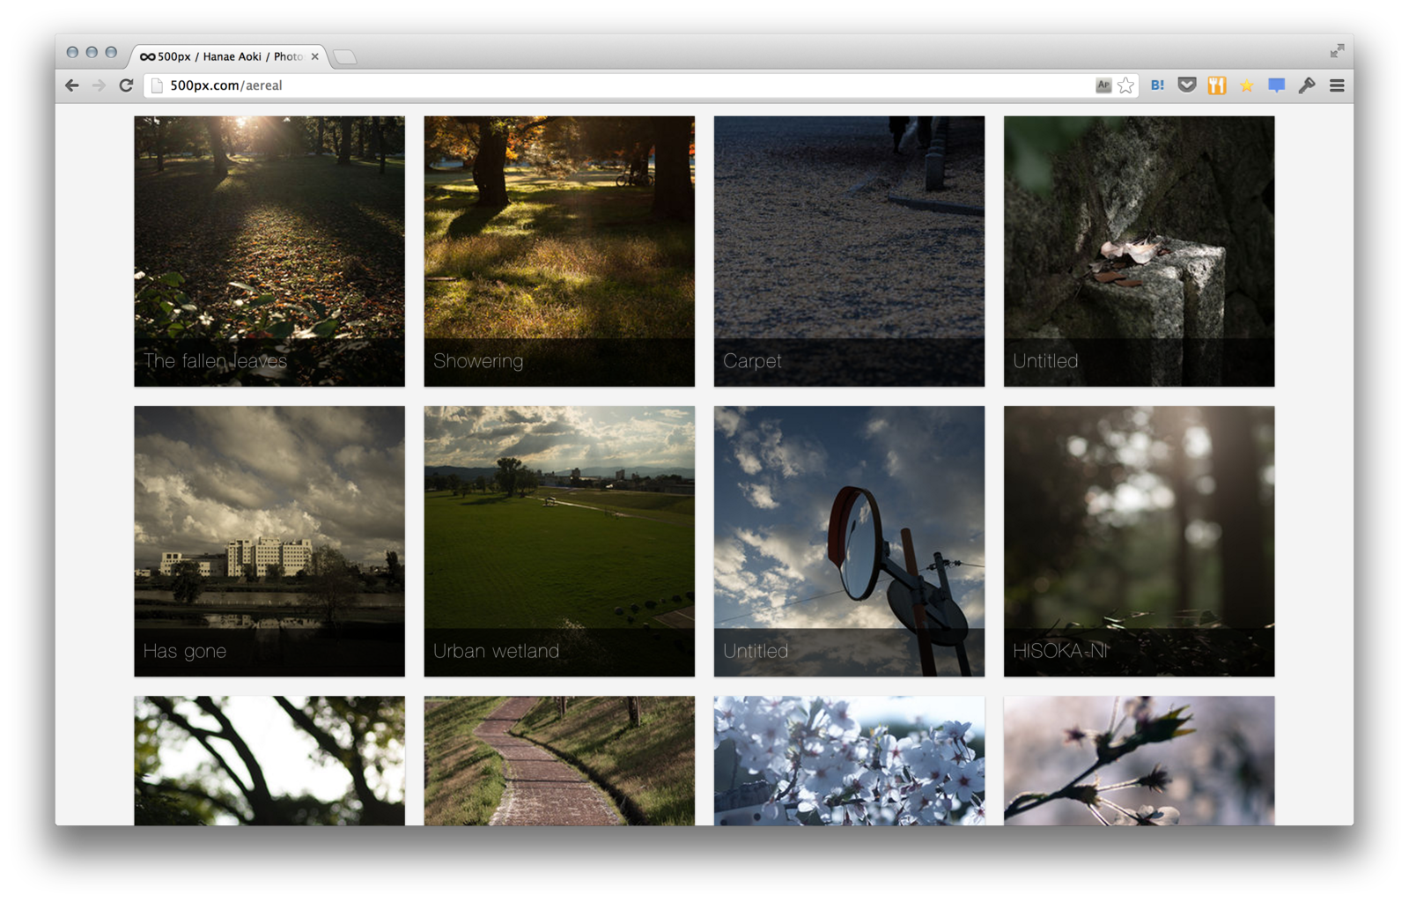The image size is (1409, 902).
Task: Save page with the Pocket extension icon
Action: click(x=1187, y=85)
